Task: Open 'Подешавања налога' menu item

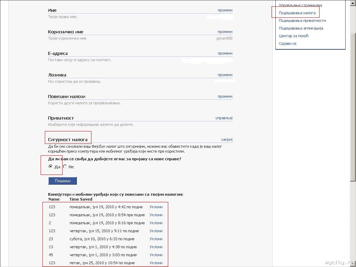Action: click(x=297, y=13)
